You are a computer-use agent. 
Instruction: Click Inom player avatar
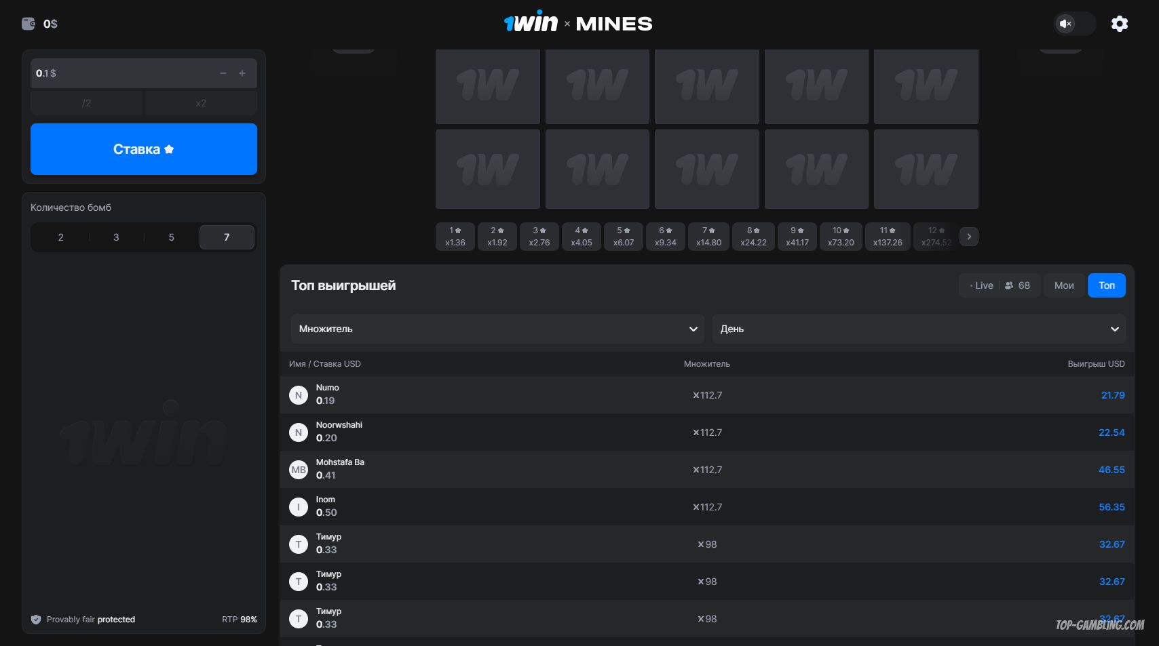[299, 507]
